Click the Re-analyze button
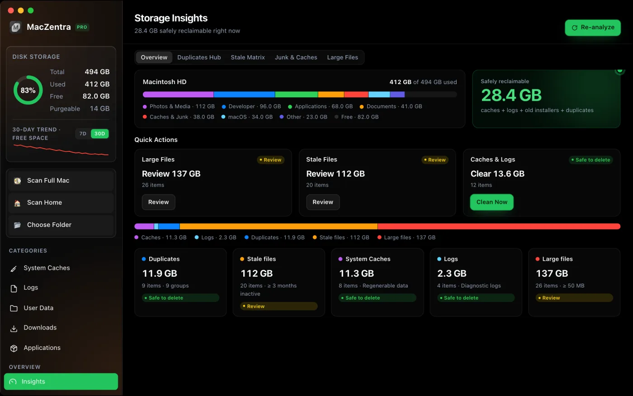633x396 pixels. click(593, 28)
